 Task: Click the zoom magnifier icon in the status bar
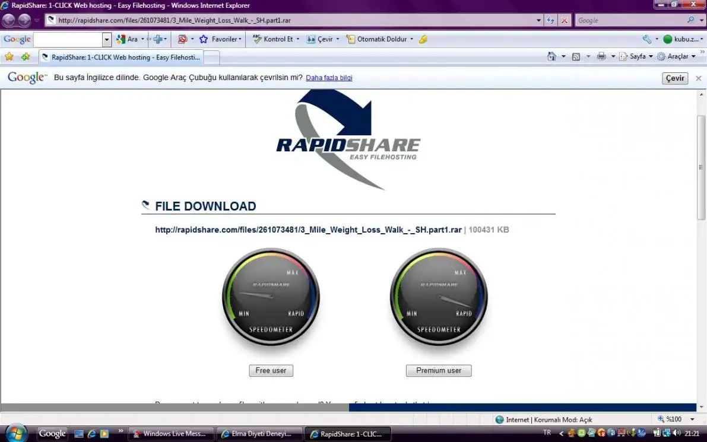[661, 419]
